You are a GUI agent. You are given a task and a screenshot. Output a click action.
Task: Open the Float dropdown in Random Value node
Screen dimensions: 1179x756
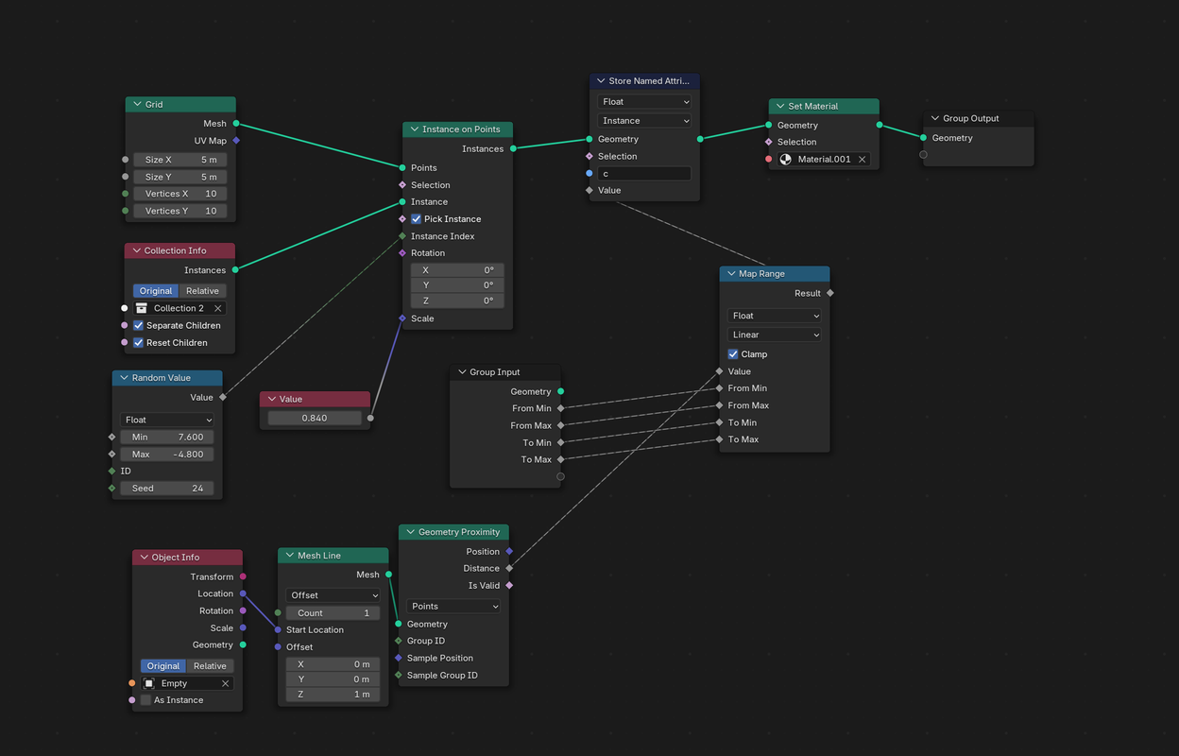pos(167,420)
